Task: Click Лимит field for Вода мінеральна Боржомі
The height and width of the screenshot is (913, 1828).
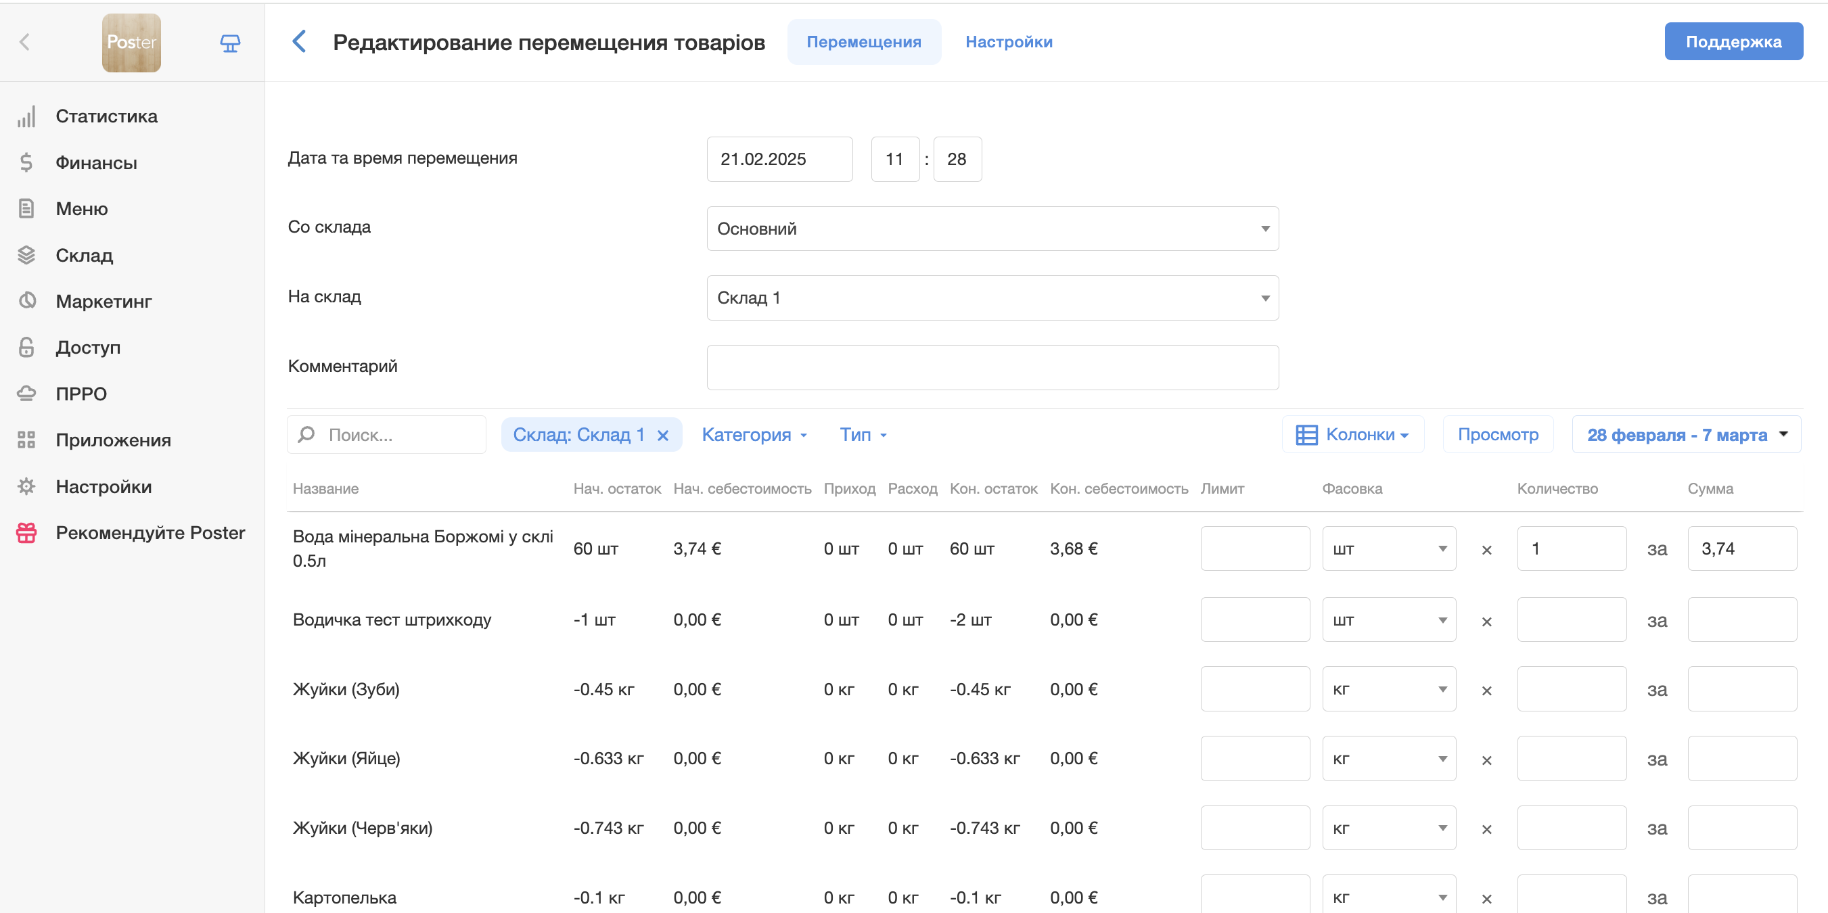Action: click(x=1254, y=548)
